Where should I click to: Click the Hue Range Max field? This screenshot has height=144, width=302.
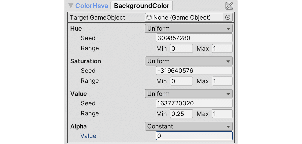pyautogui.click(x=222, y=48)
